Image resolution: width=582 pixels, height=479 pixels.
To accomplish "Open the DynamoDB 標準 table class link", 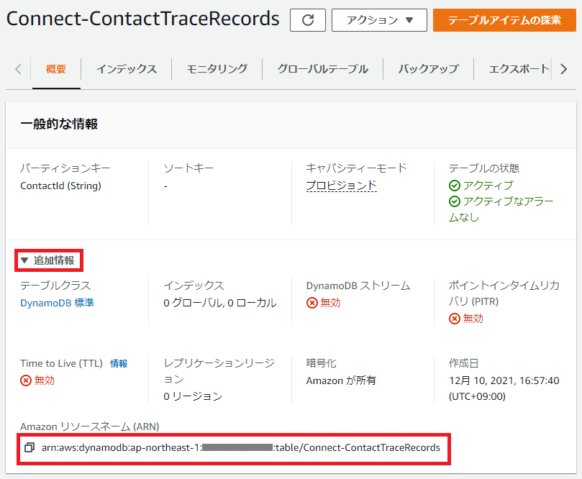I will (x=57, y=303).
